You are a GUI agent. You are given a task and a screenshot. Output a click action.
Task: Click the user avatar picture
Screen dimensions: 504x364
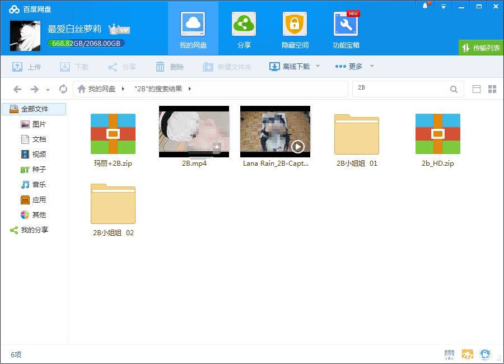(x=25, y=36)
